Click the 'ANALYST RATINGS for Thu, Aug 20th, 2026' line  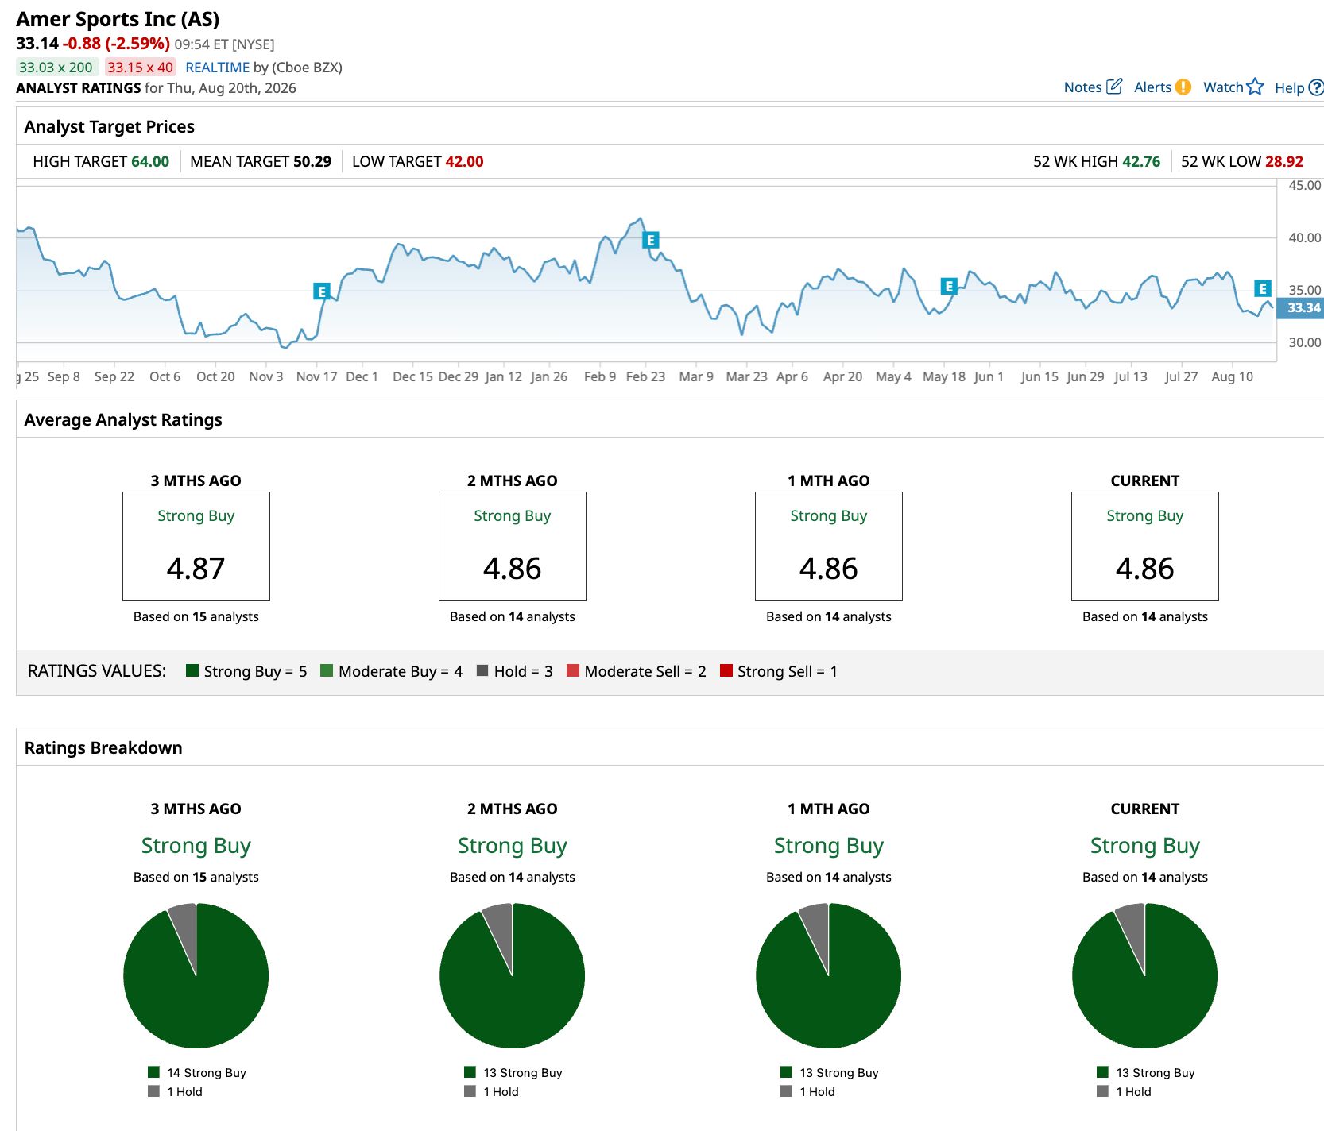point(156,88)
